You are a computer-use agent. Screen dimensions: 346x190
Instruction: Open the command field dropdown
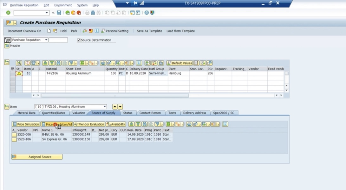47,13
